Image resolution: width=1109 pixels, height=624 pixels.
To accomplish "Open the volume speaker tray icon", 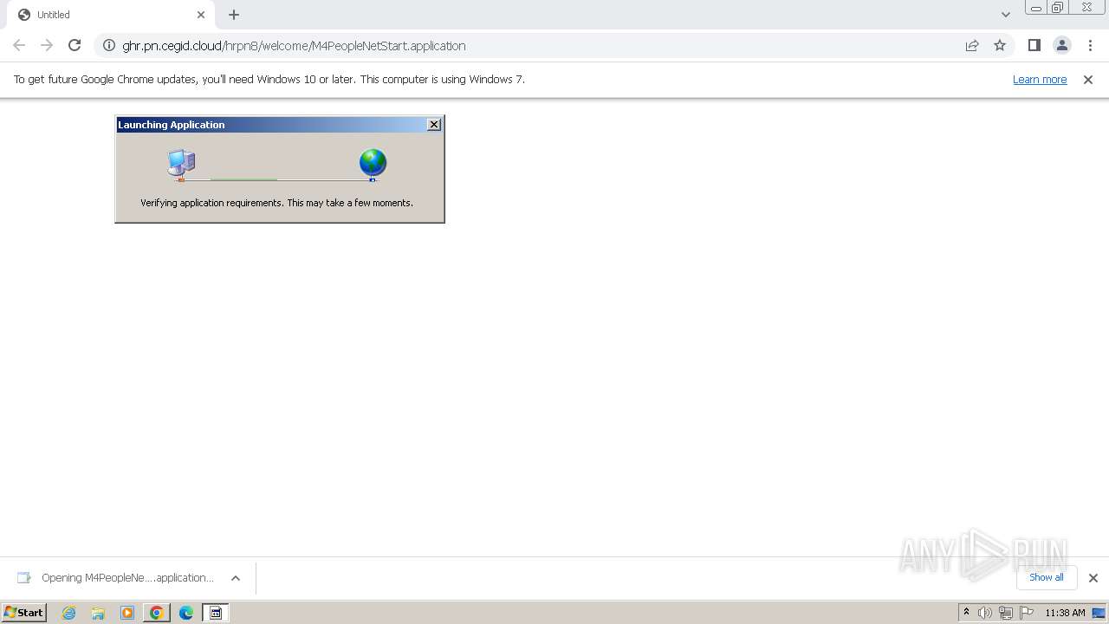I will point(985,613).
